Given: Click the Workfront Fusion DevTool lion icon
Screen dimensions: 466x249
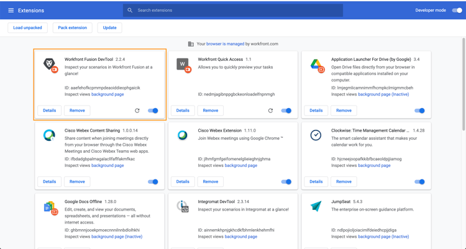Looking at the screenshot, I should pyautogui.click(x=50, y=65).
